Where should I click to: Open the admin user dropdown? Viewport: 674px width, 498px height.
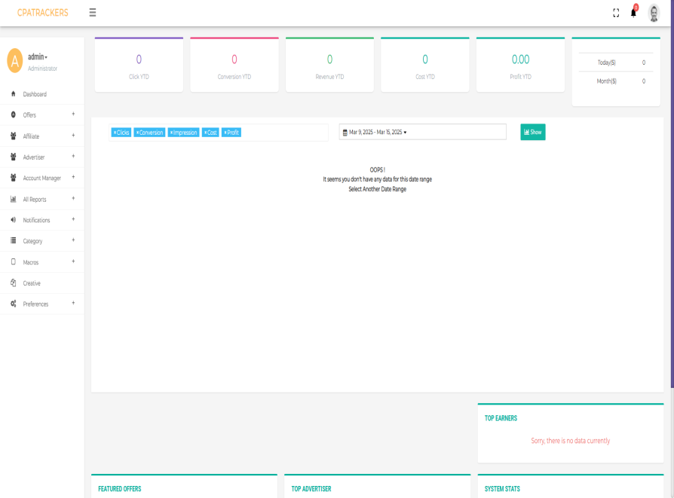38,57
